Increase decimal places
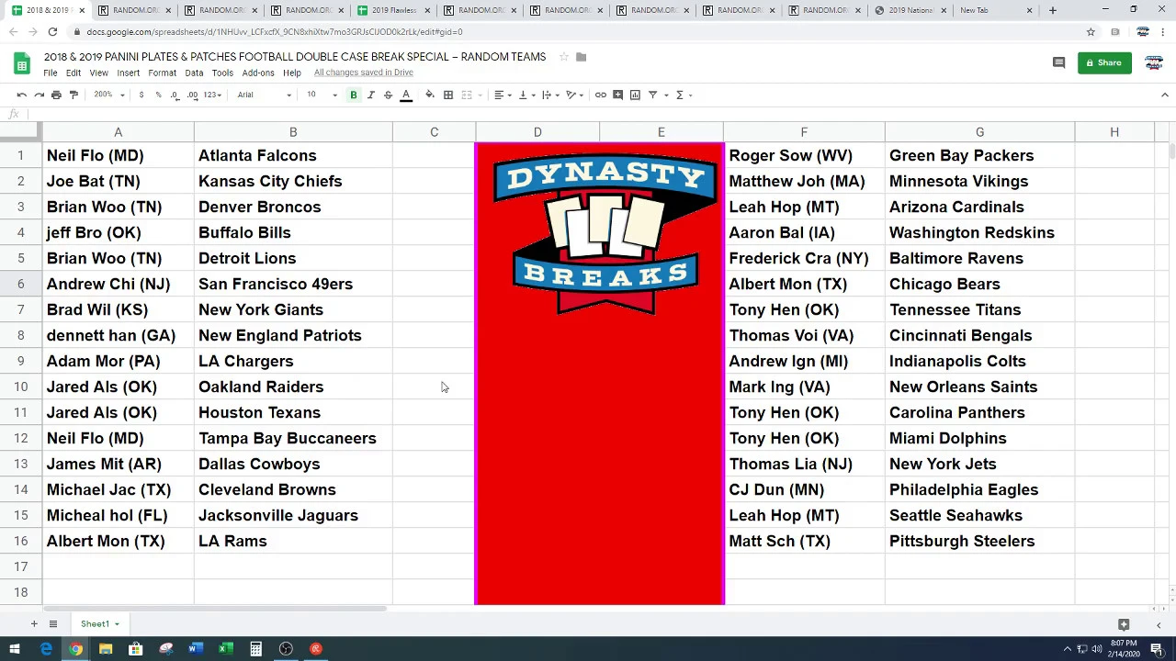This screenshot has height=661, width=1176. click(192, 95)
